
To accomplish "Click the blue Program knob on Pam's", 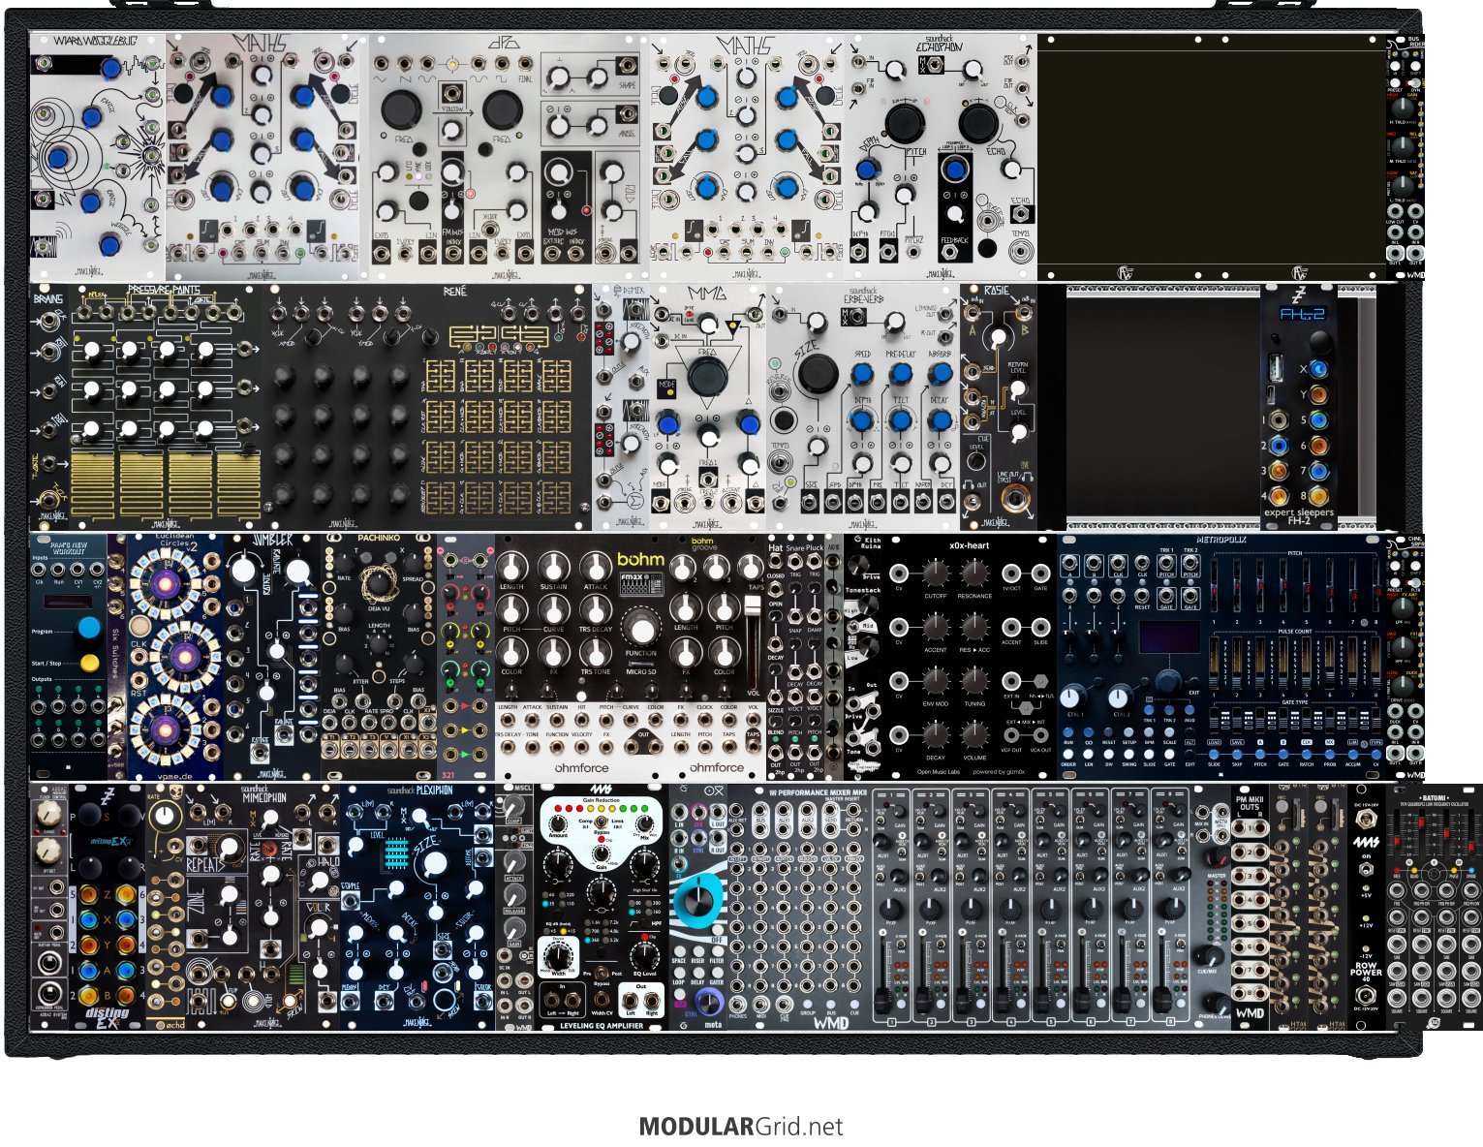I will [89, 627].
